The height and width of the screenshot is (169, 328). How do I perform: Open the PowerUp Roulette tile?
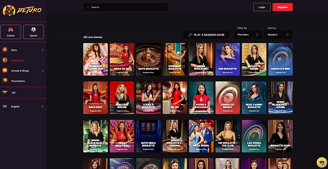[175, 59]
